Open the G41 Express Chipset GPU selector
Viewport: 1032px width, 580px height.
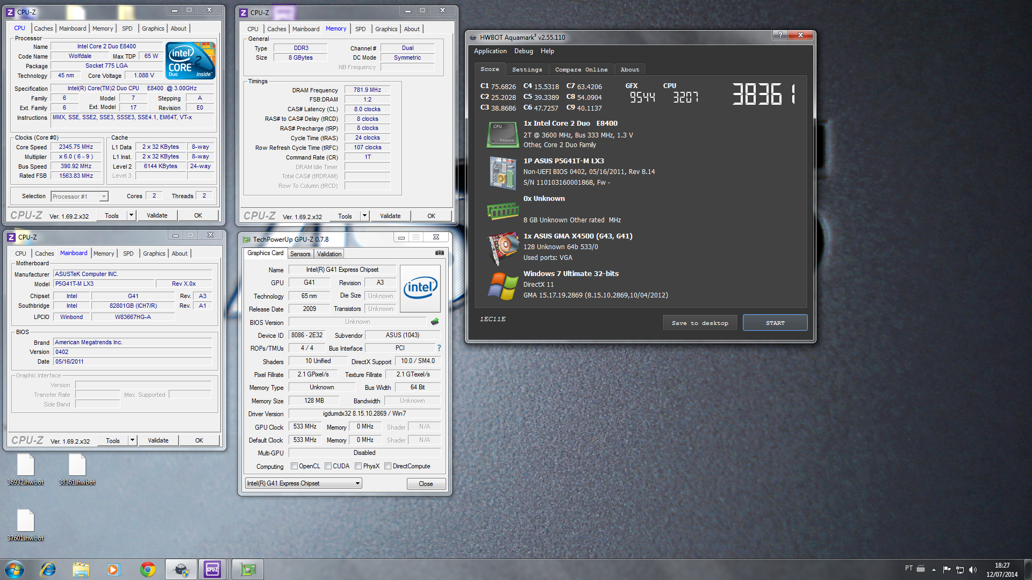point(304,483)
